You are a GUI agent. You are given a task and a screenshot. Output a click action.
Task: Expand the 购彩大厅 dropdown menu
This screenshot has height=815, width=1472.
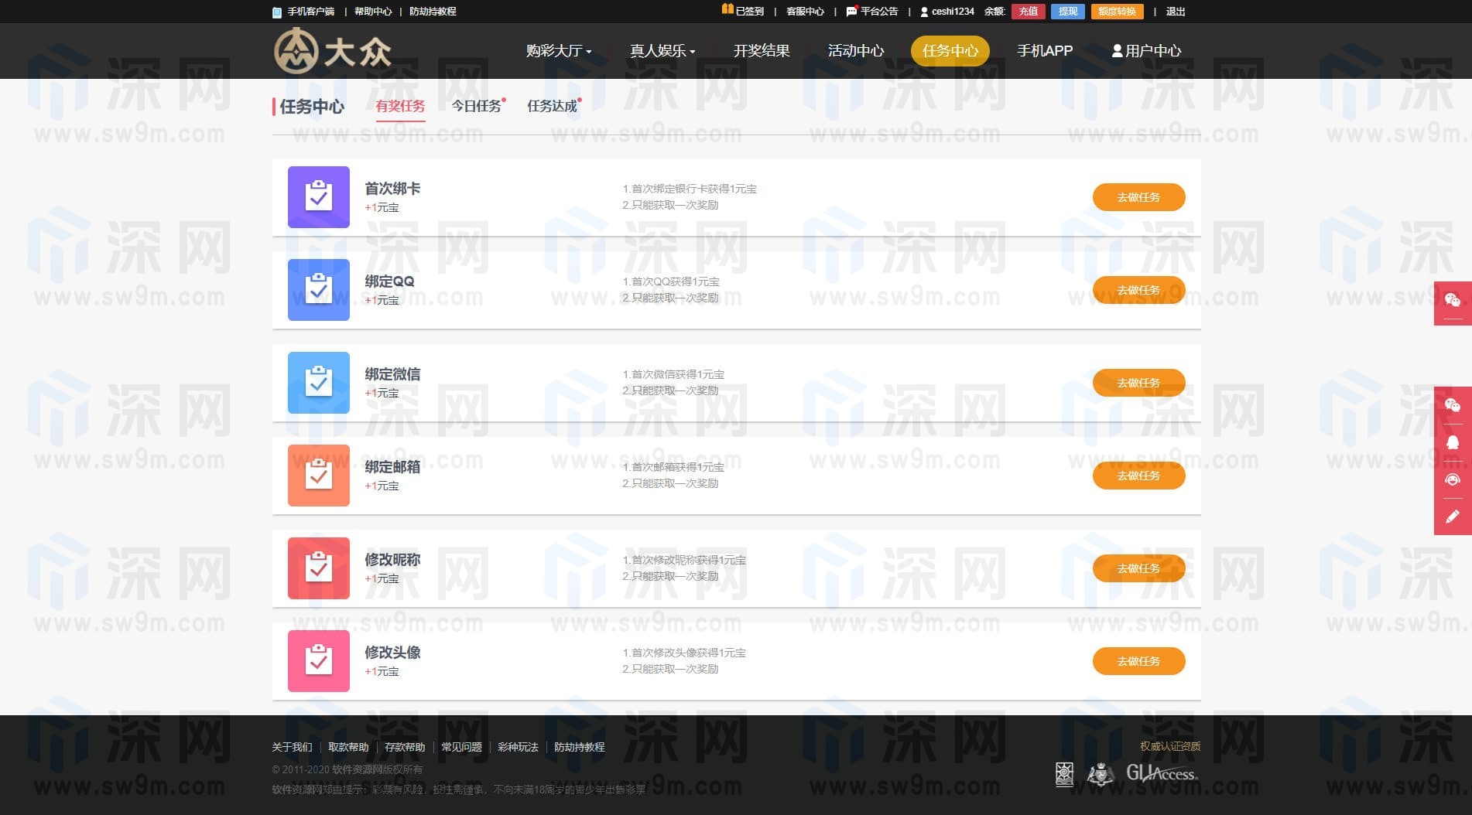pyautogui.click(x=559, y=51)
